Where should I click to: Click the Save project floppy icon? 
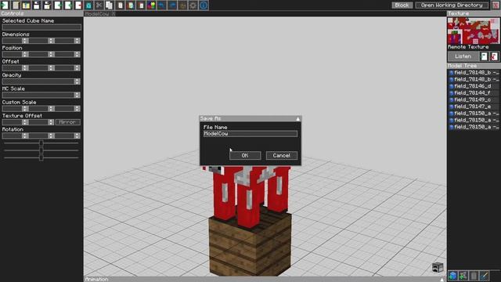click(x=37, y=5)
